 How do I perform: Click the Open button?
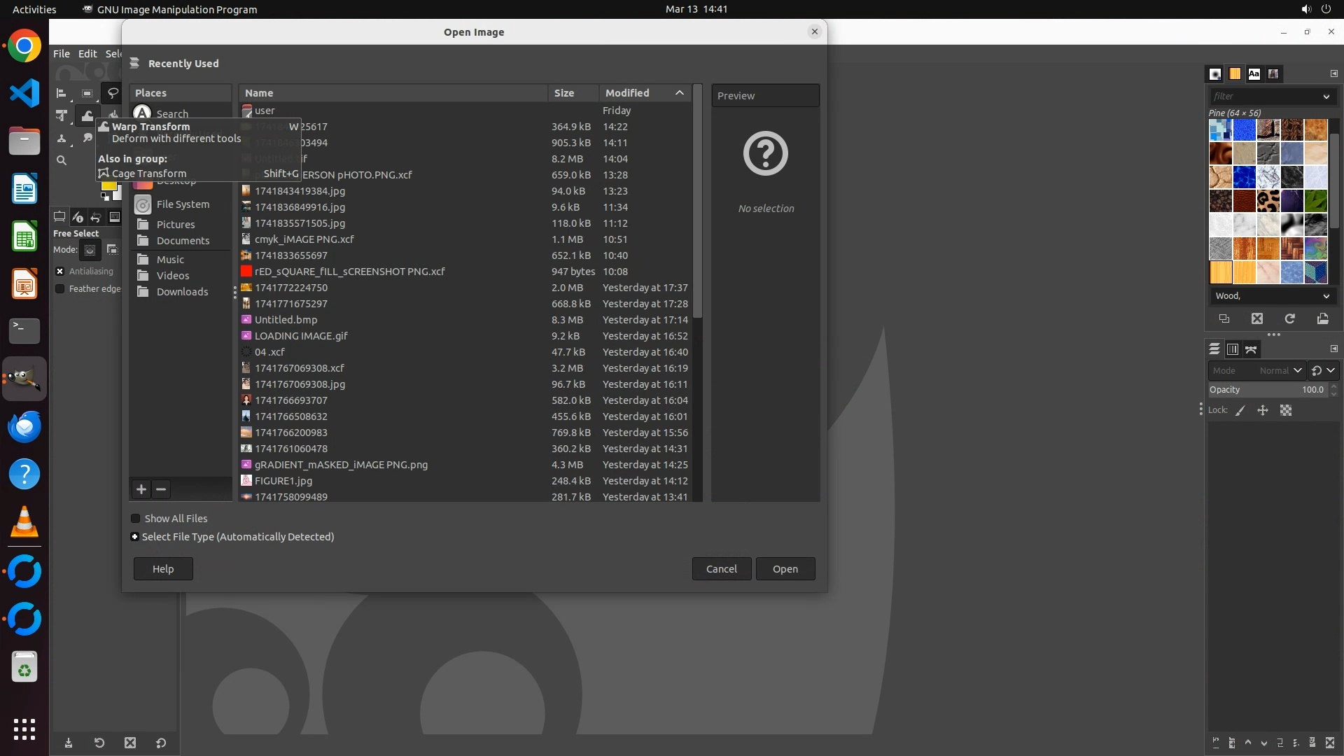tap(785, 569)
